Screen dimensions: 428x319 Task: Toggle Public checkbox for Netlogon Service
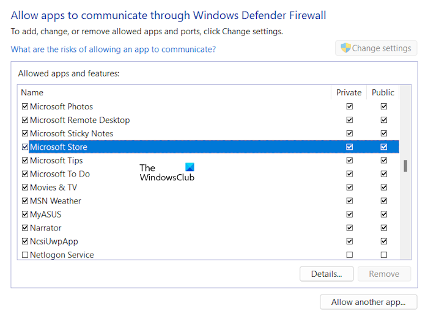point(383,255)
